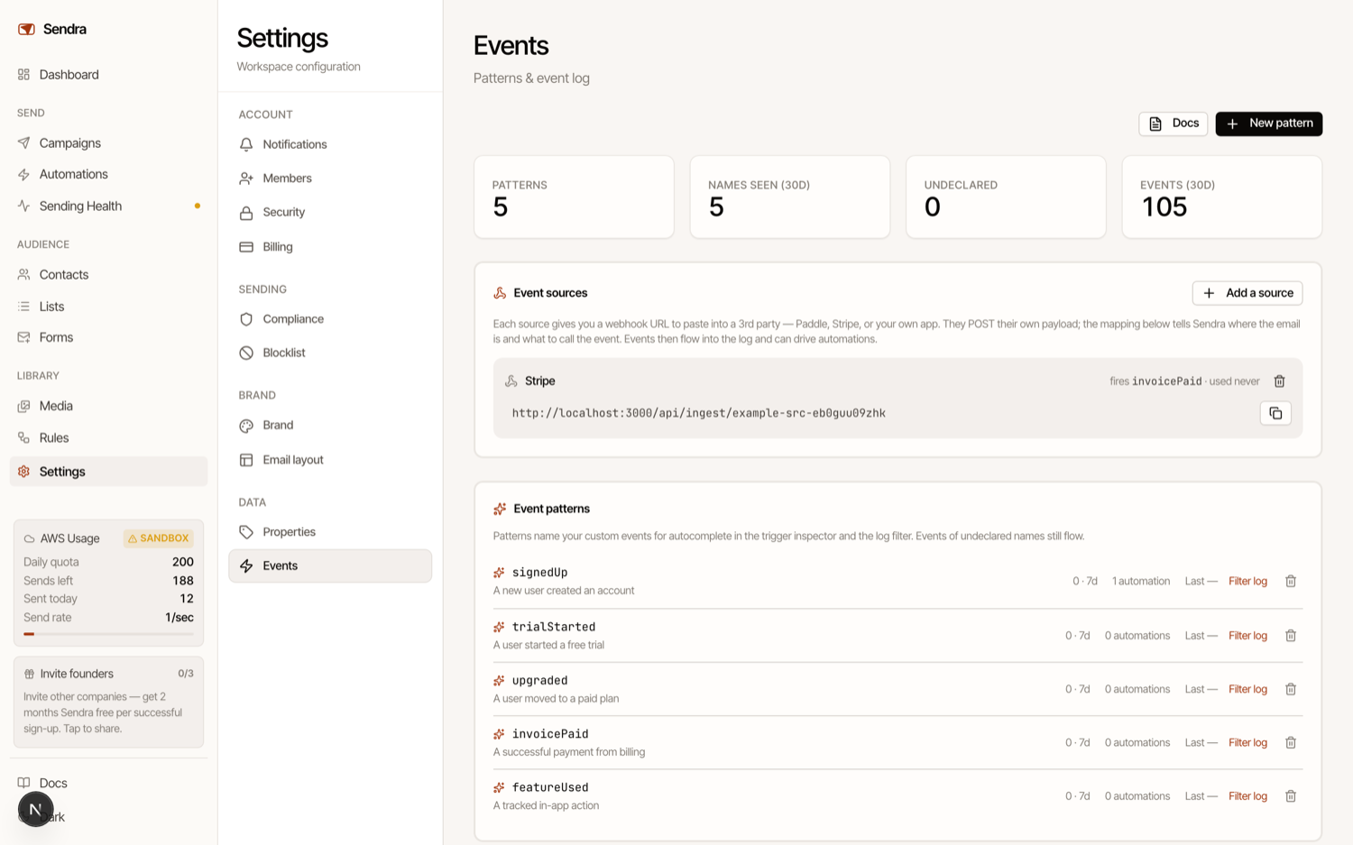The height and width of the screenshot is (845, 1353).
Task: Click the AWS sends usage progress bar
Action: pyautogui.click(x=108, y=634)
